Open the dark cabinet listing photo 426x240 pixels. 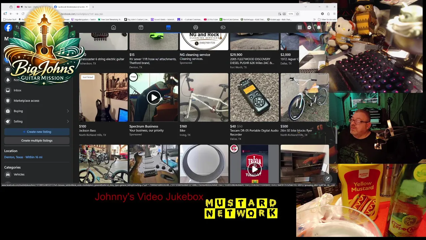coord(305,164)
